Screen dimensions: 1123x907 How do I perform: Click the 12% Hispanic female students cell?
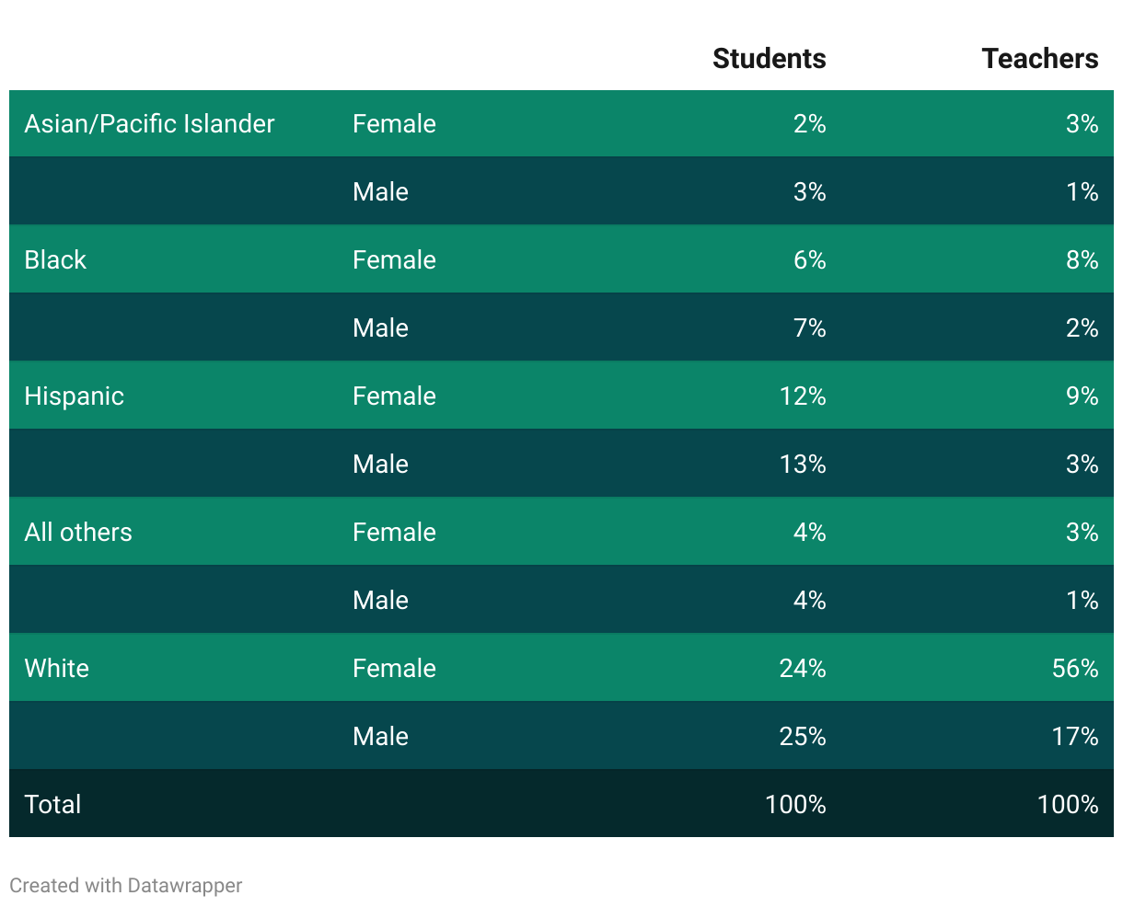click(x=802, y=396)
